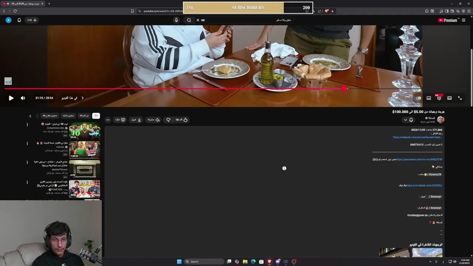Open options menu for abdulla79music video
The width and height of the screenshot is (473, 266).
27,162
